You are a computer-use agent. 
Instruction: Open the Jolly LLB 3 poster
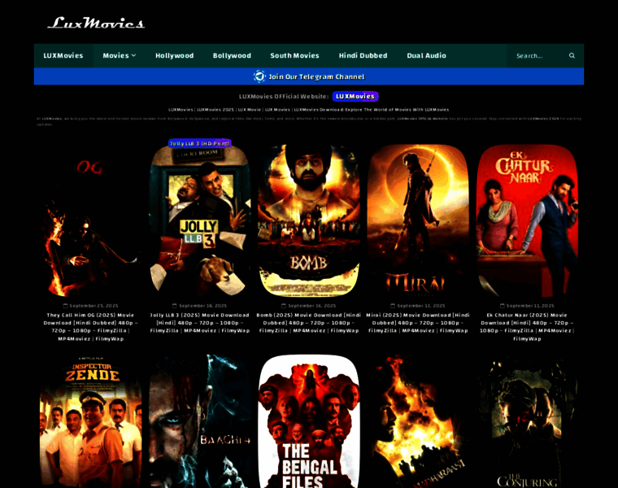click(x=200, y=220)
